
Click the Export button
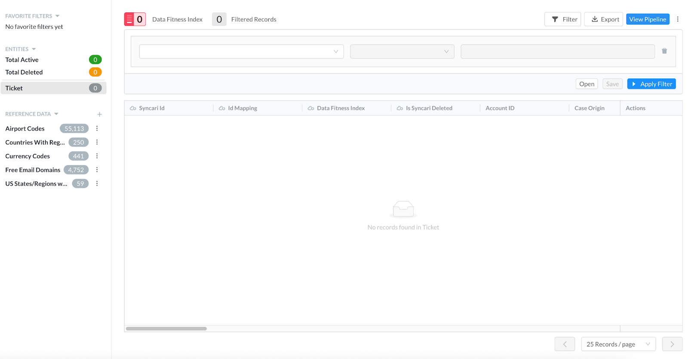click(x=603, y=19)
